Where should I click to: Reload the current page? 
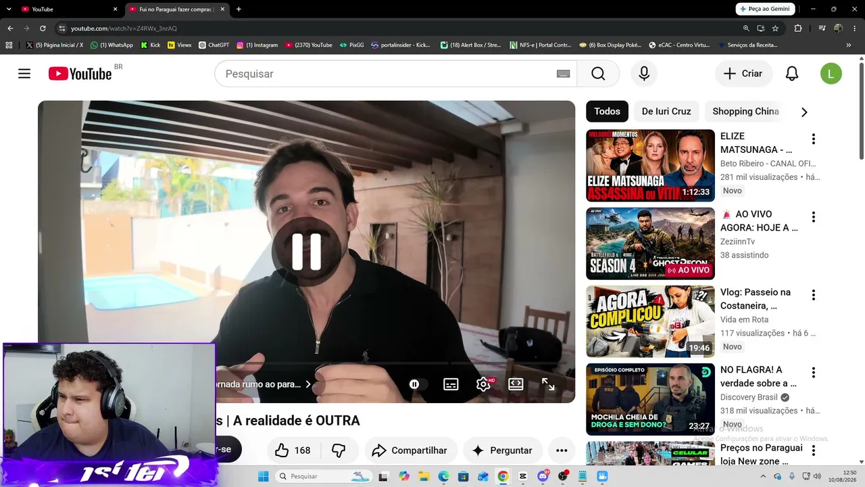point(43,28)
